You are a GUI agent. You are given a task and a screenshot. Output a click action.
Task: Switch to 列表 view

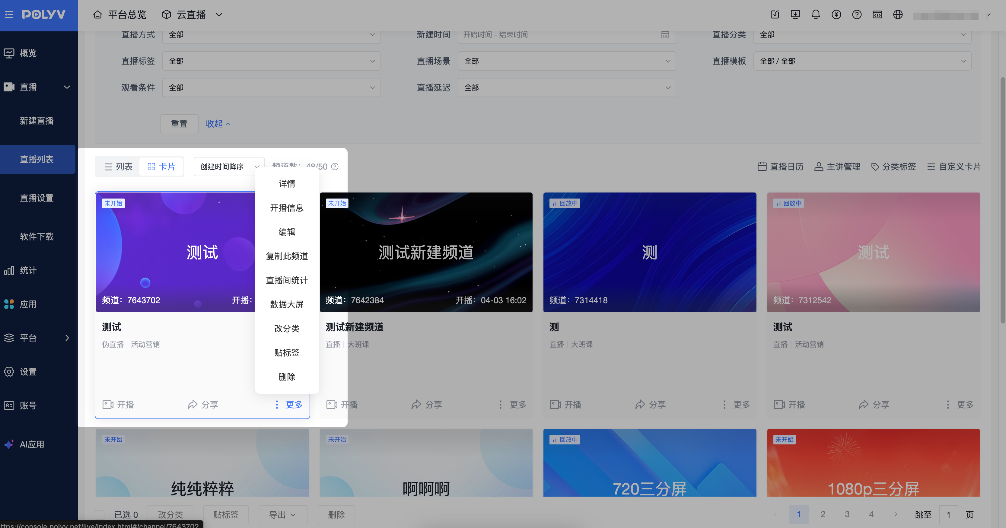tap(118, 167)
